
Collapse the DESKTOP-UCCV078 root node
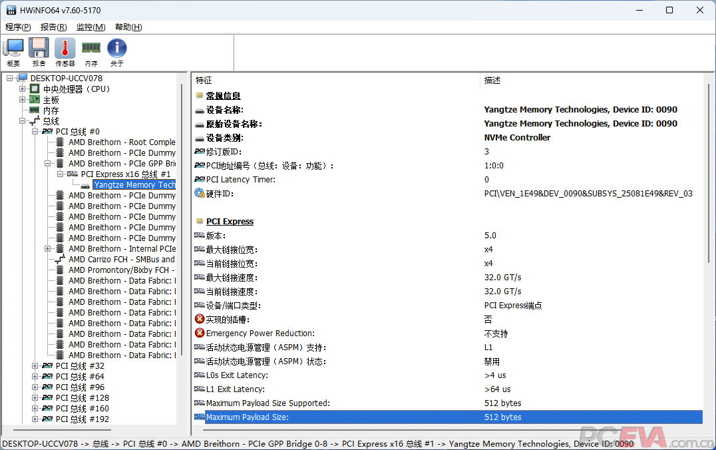pos(9,78)
